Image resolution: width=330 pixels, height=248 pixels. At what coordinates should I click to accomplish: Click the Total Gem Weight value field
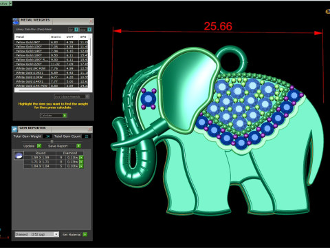point(47,136)
